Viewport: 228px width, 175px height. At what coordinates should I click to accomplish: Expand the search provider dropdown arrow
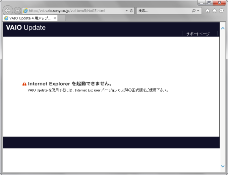[x=198, y=11]
